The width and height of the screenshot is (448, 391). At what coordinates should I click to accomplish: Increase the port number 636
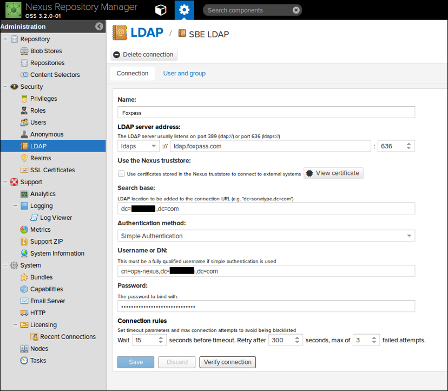[409, 144]
